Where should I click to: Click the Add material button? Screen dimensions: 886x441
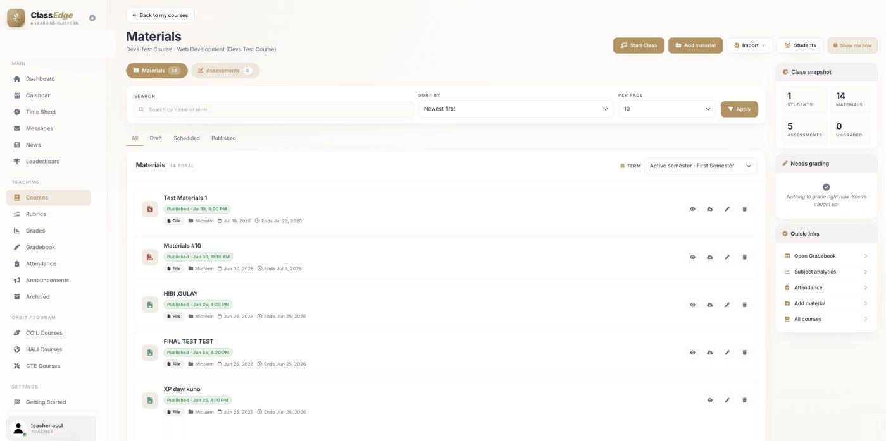click(x=696, y=45)
